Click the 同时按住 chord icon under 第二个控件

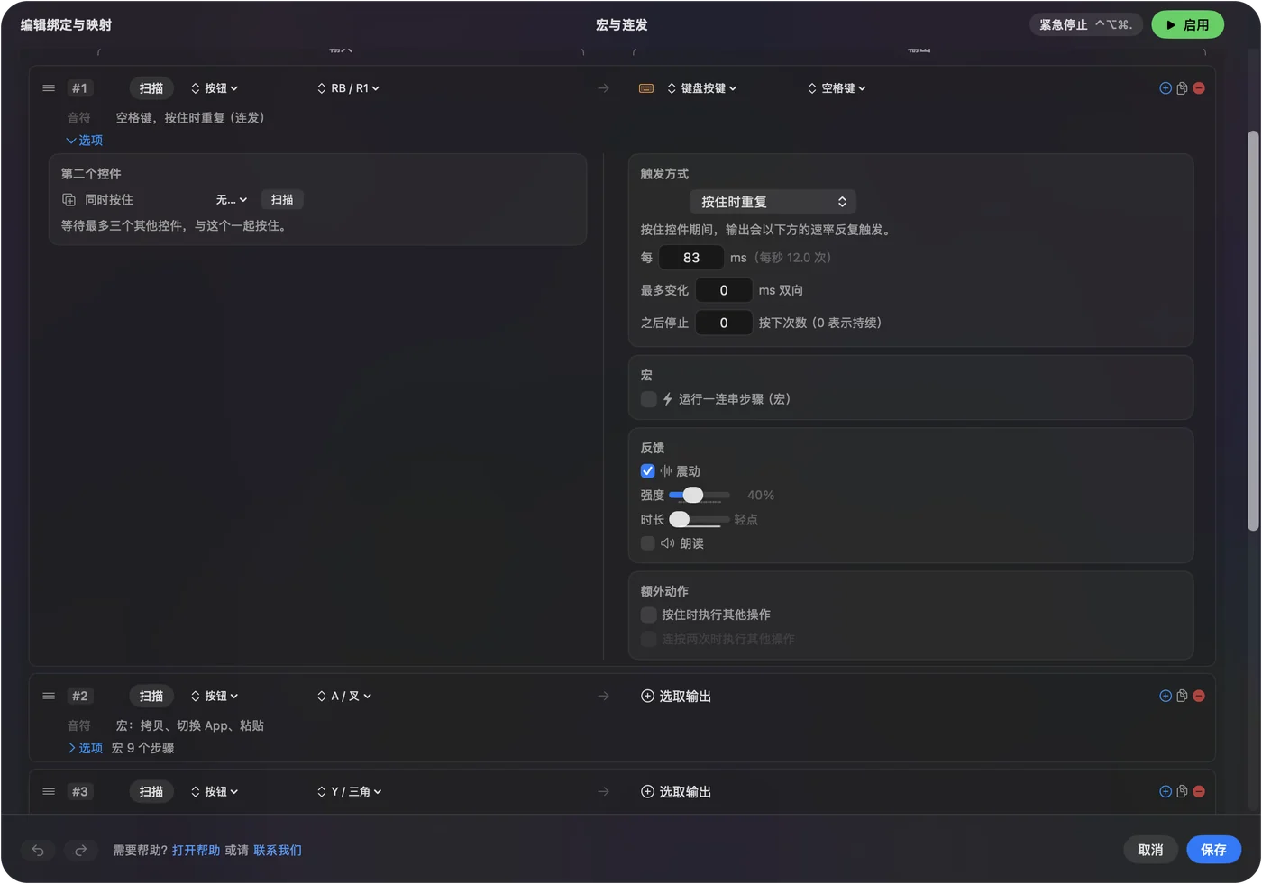(69, 200)
